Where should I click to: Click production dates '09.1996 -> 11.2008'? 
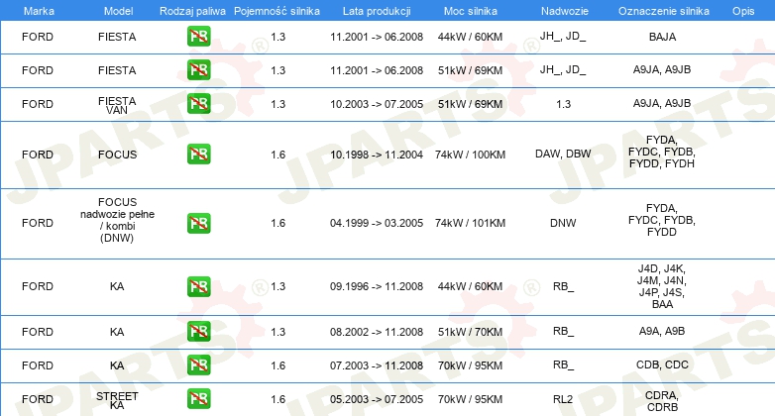(377, 286)
